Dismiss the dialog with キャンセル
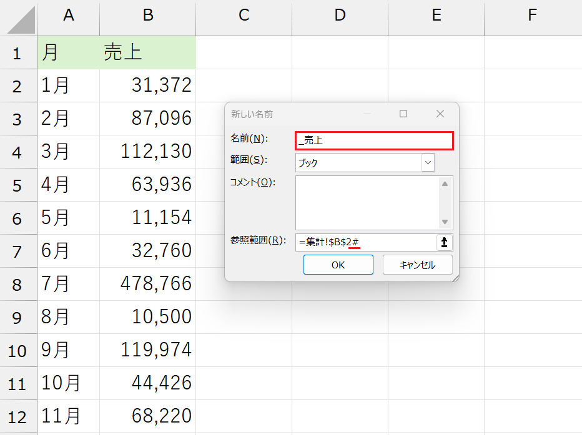The image size is (582, 435). [x=417, y=265]
